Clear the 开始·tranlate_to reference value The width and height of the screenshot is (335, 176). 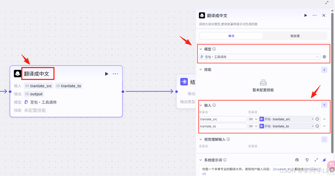point(312,126)
